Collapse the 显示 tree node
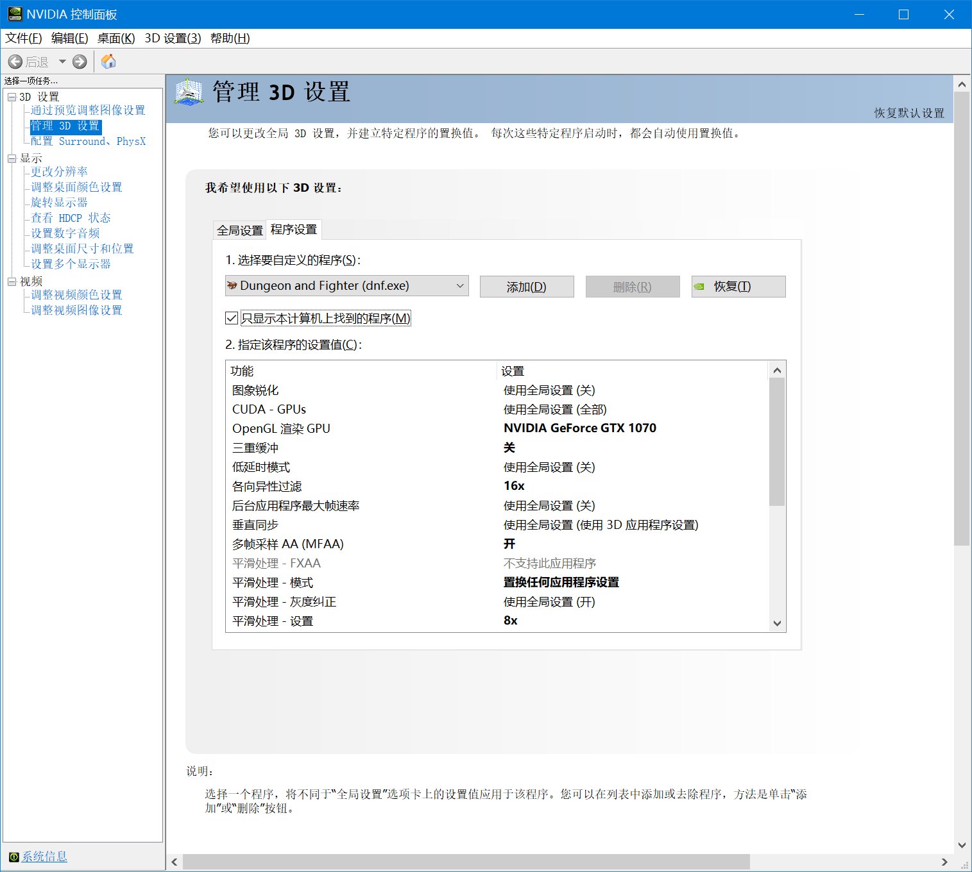The height and width of the screenshot is (872, 972). [x=12, y=158]
